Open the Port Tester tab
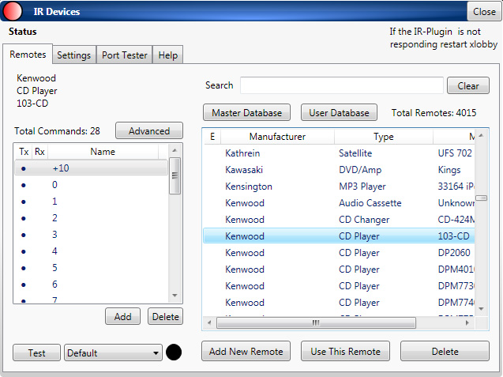This screenshot has width=503, height=377. (125, 55)
